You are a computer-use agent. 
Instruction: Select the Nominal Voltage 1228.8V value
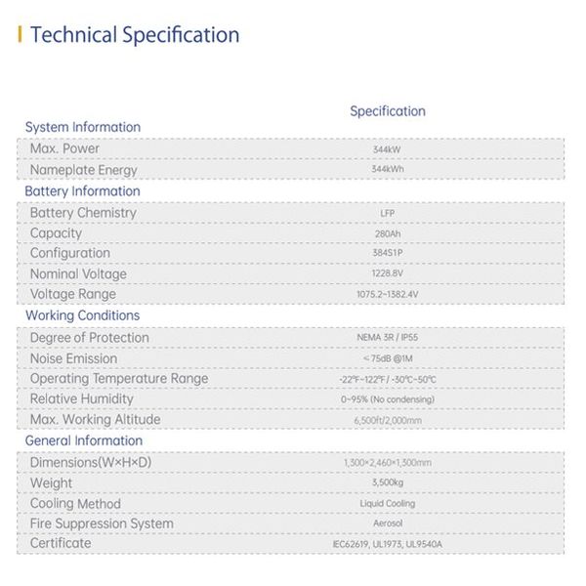pyautogui.click(x=388, y=273)
